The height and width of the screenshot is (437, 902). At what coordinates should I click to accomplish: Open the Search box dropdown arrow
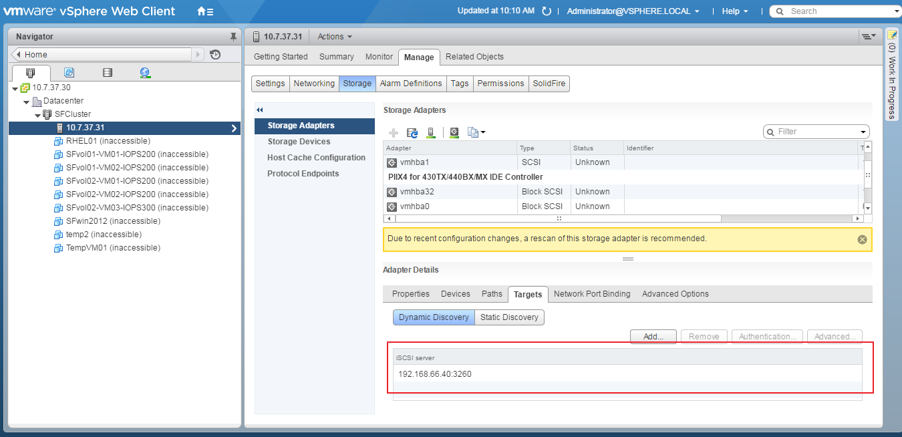click(x=897, y=11)
